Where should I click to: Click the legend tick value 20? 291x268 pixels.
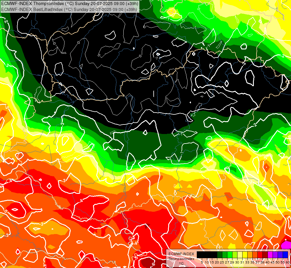pos(217,262)
